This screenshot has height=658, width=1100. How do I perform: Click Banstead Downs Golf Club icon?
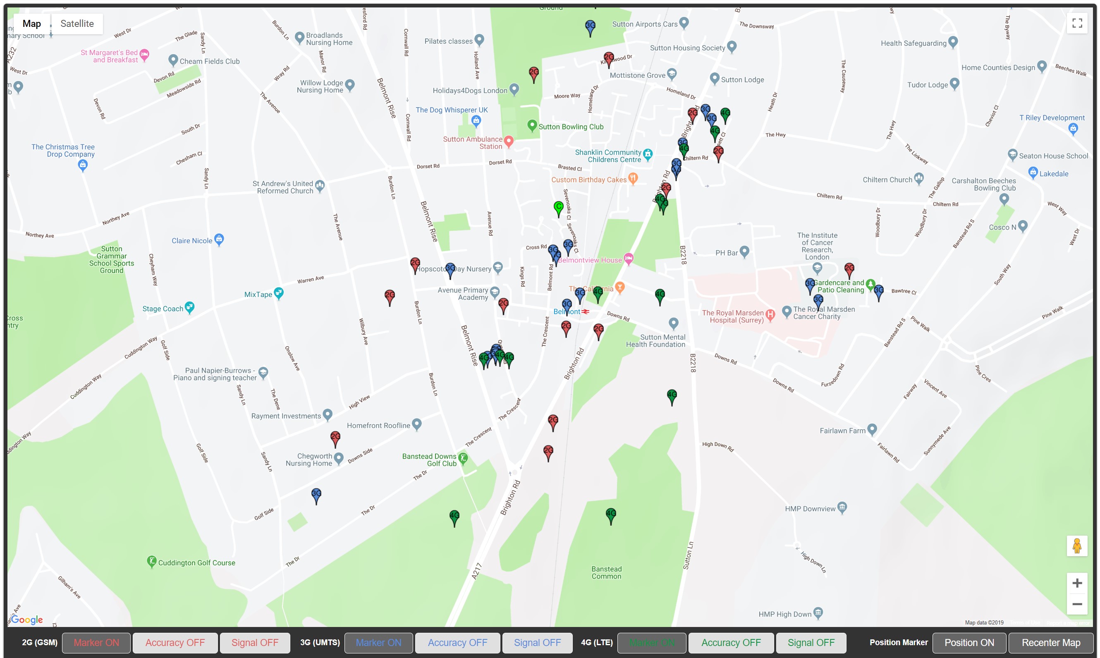[x=463, y=458]
